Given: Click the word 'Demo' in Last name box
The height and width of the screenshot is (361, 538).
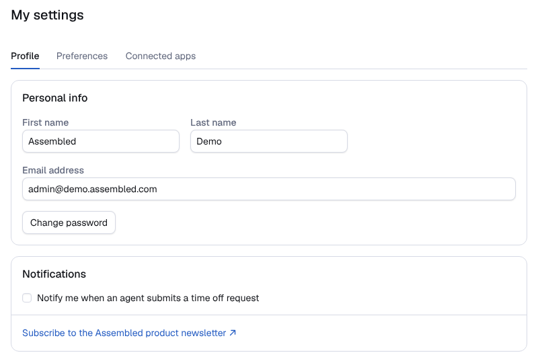Looking at the screenshot, I should click(209, 141).
